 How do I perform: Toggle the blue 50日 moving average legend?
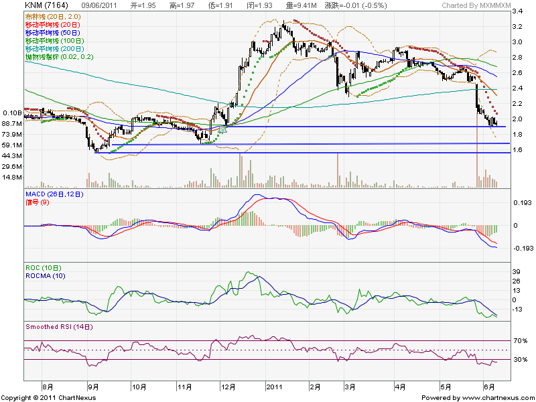coord(55,31)
